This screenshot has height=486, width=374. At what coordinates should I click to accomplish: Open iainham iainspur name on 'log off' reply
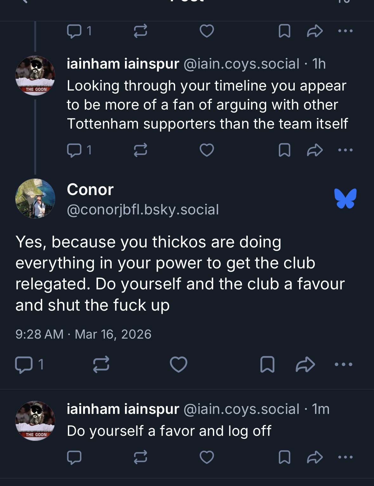coord(123,409)
